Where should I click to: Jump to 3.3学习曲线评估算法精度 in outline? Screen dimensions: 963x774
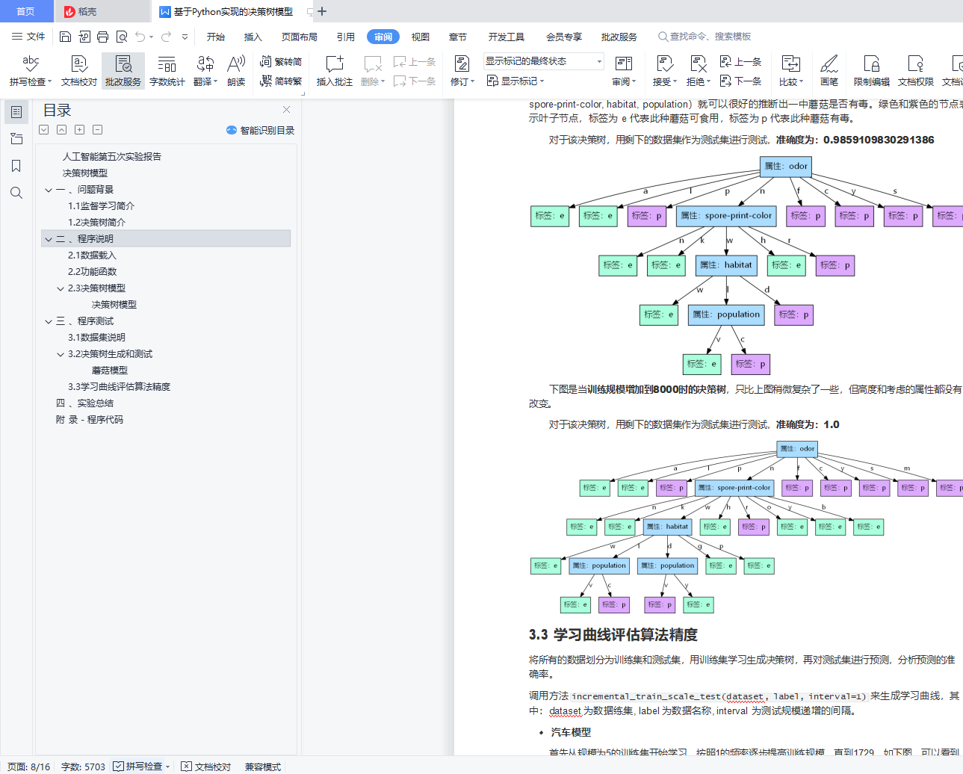pos(120,387)
